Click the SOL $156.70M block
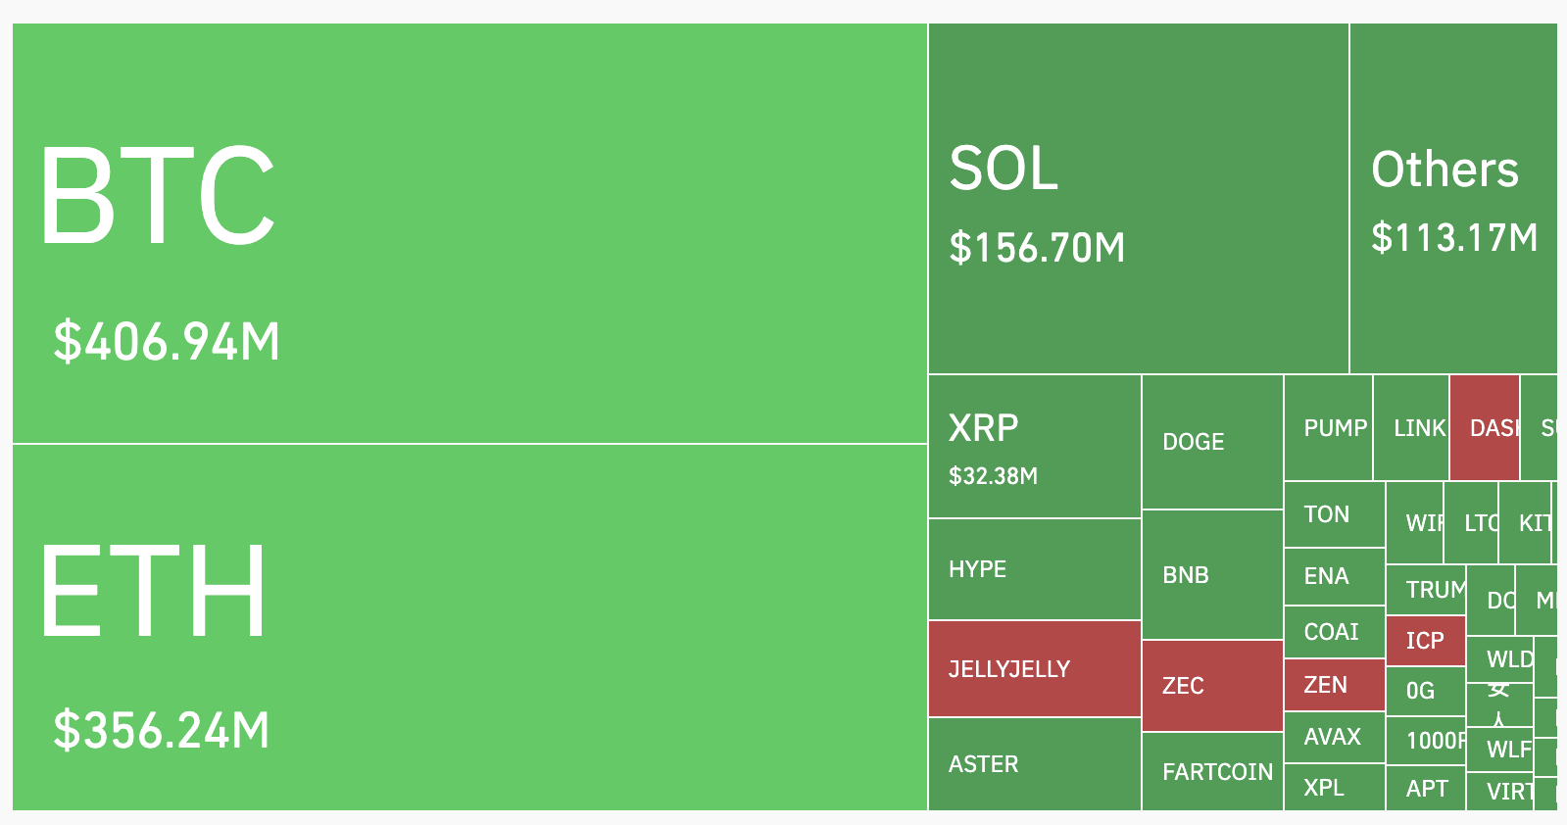This screenshot has height=825, width=1567. point(1138,199)
